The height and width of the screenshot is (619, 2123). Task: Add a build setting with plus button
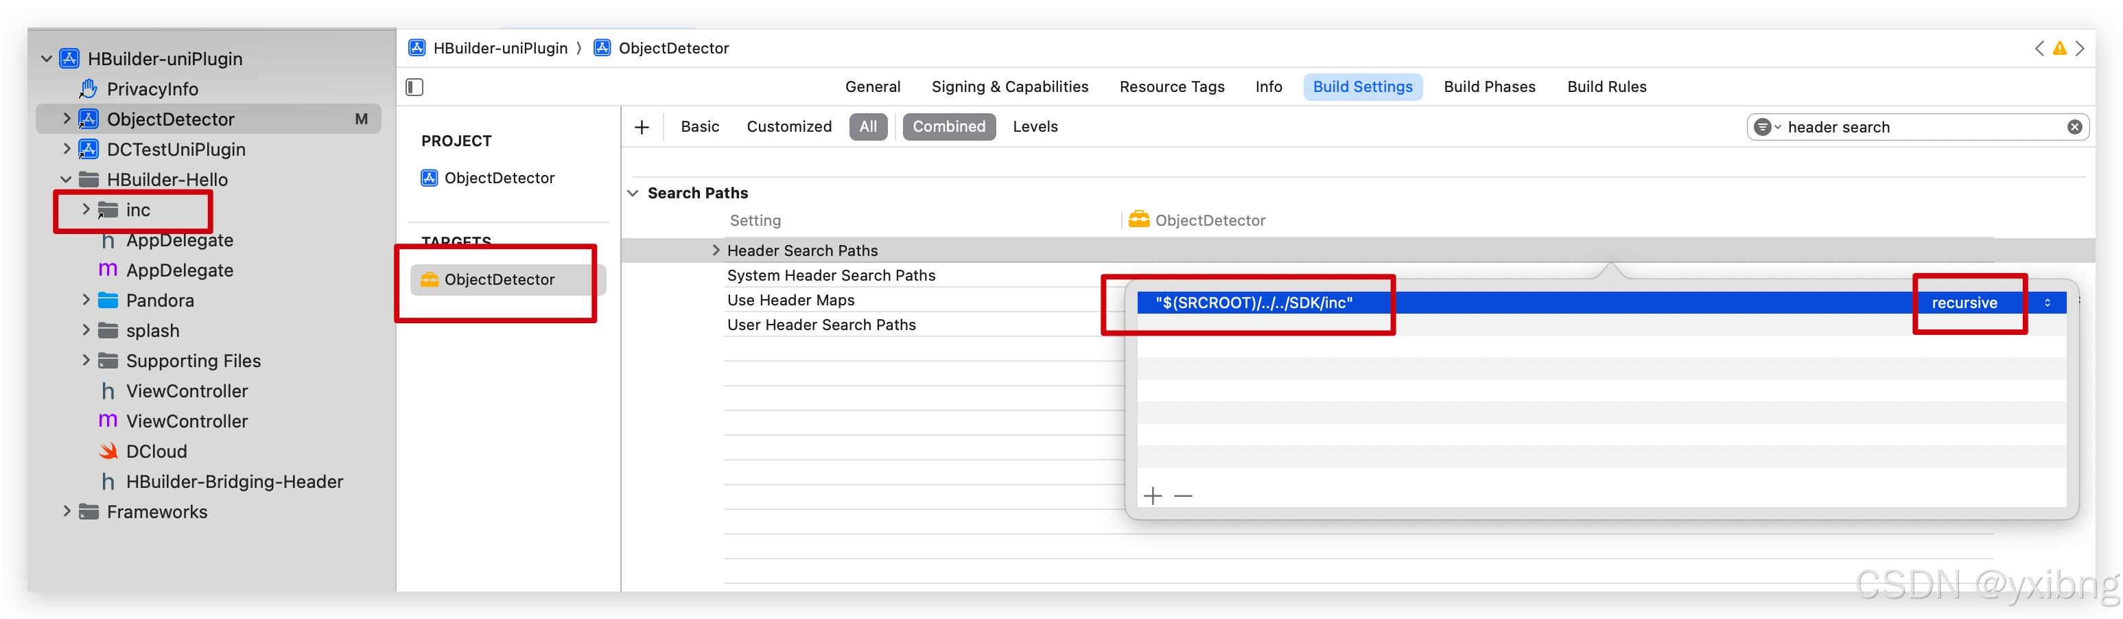point(642,127)
